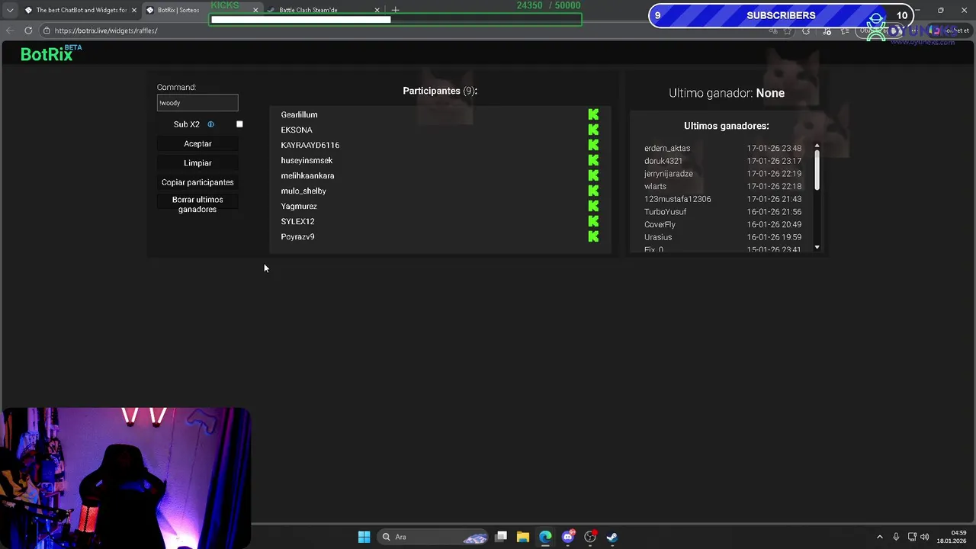Click the Kick icon next to Poyrazv9
Image resolution: width=976 pixels, height=549 pixels.
pos(593,236)
